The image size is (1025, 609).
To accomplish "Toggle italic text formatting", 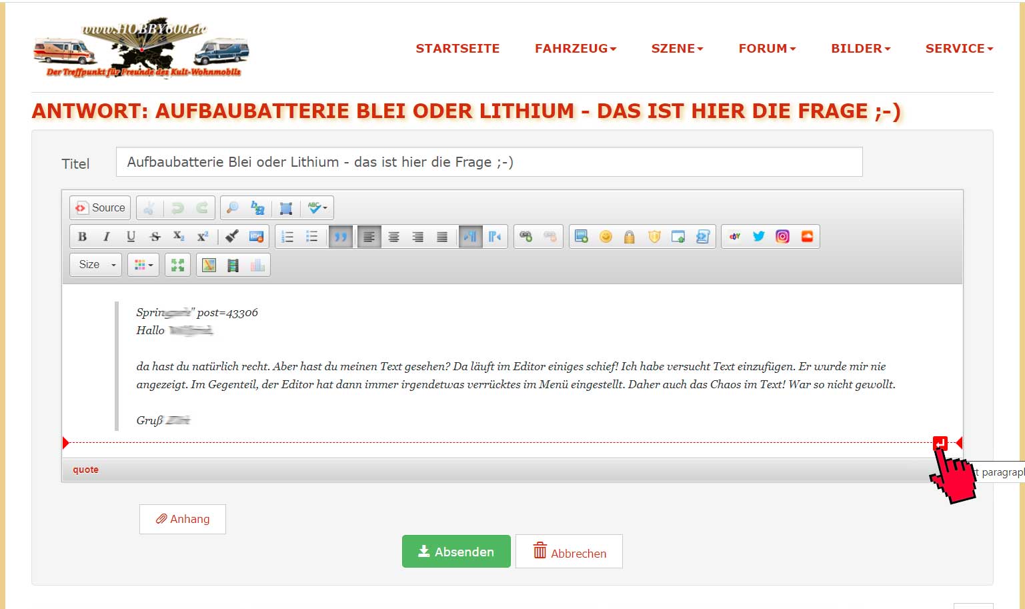I will click(106, 237).
